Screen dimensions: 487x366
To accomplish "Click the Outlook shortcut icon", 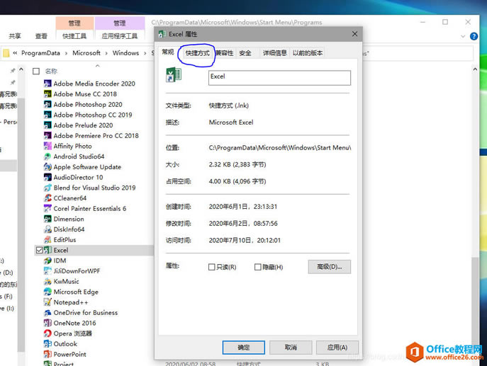I will pyautogui.click(x=47, y=344).
